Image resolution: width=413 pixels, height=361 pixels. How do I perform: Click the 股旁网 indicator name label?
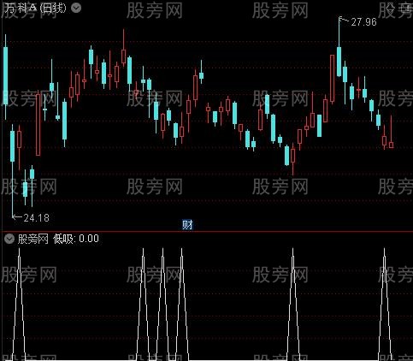(x=33, y=239)
